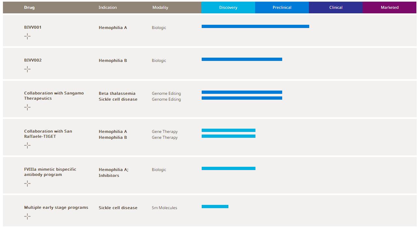Expand San Raffaele-TIGET collaboration plus icon
420x229 pixels.
(27, 145)
